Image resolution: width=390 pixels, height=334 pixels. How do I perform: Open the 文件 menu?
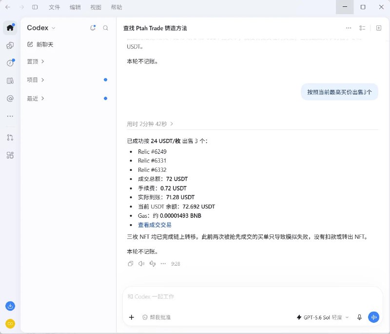coord(54,7)
